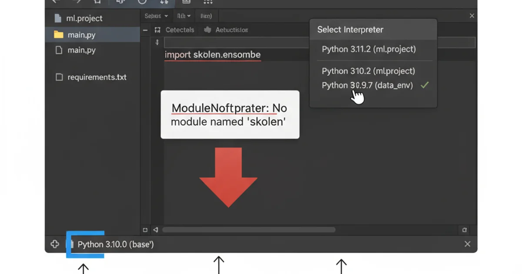Open the requirements.txt file
The height and width of the screenshot is (274, 522).
click(97, 77)
